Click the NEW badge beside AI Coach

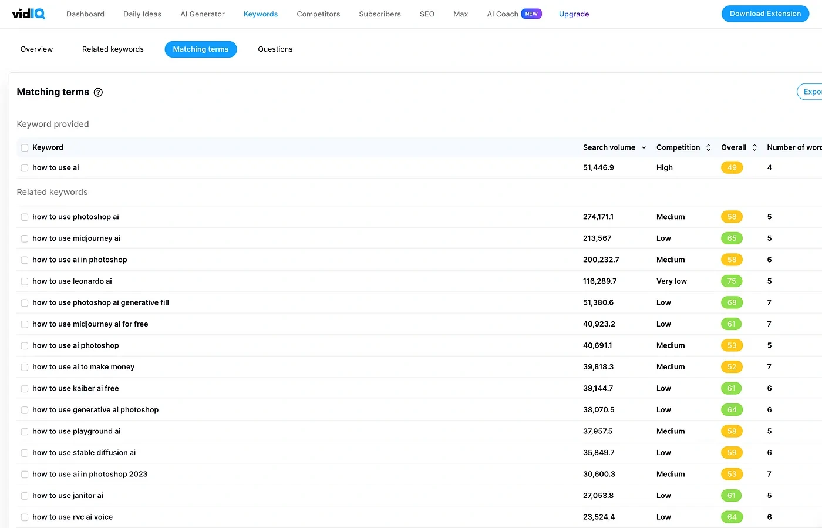point(531,14)
